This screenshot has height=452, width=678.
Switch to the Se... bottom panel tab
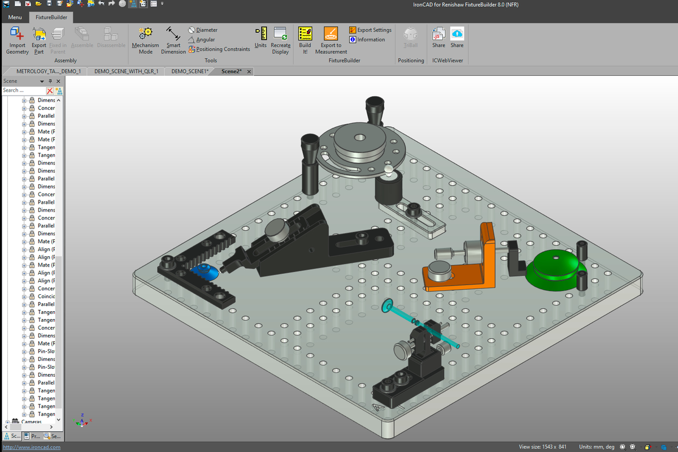(x=52, y=436)
